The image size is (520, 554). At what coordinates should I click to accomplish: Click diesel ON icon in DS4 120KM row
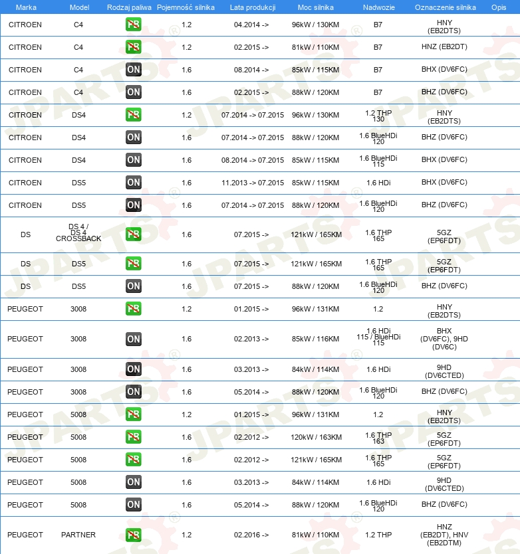point(134,138)
